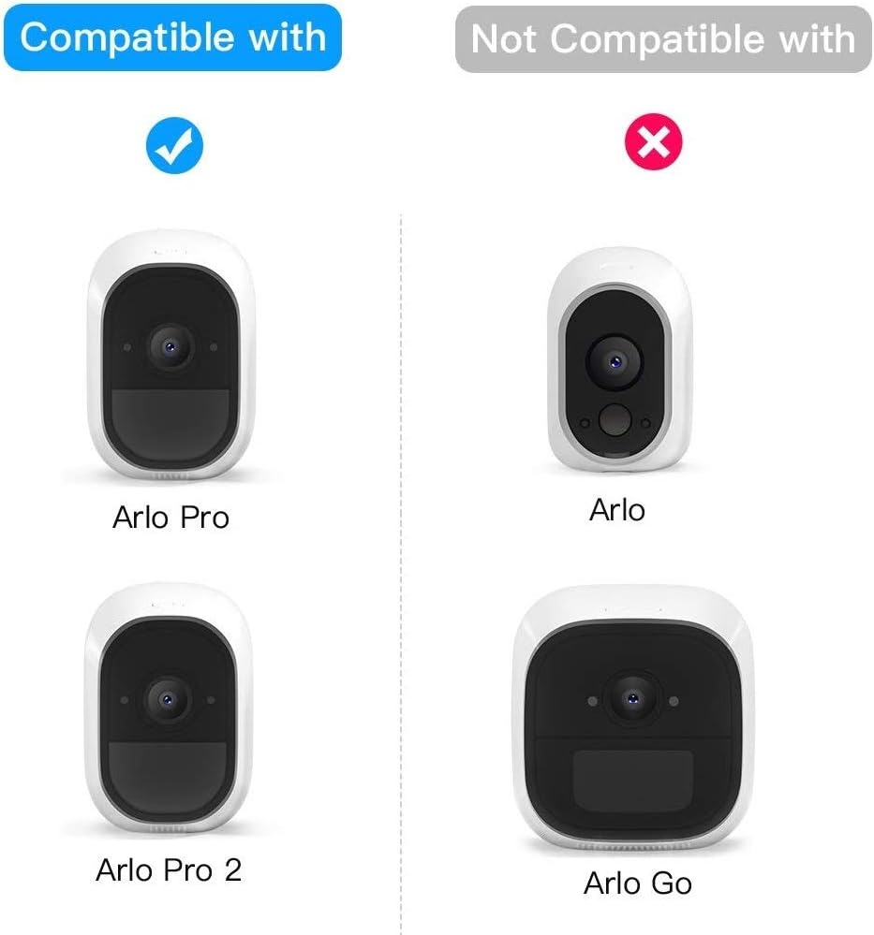The width and height of the screenshot is (874, 935).
Task: Click the Arlo Pro camera lens
Action: 170,346
